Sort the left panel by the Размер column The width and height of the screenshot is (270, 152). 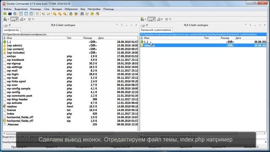pyautogui.click(x=88, y=38)
